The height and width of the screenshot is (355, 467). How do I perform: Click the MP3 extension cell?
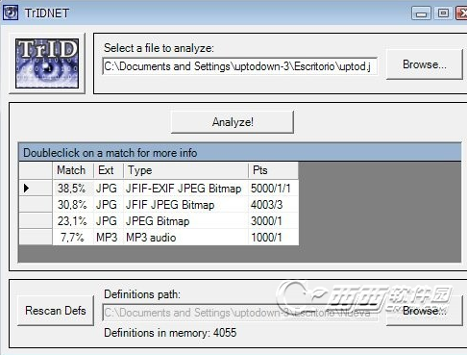[109, 237]
